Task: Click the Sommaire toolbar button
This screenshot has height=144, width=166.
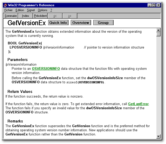Action: point(11,16)
